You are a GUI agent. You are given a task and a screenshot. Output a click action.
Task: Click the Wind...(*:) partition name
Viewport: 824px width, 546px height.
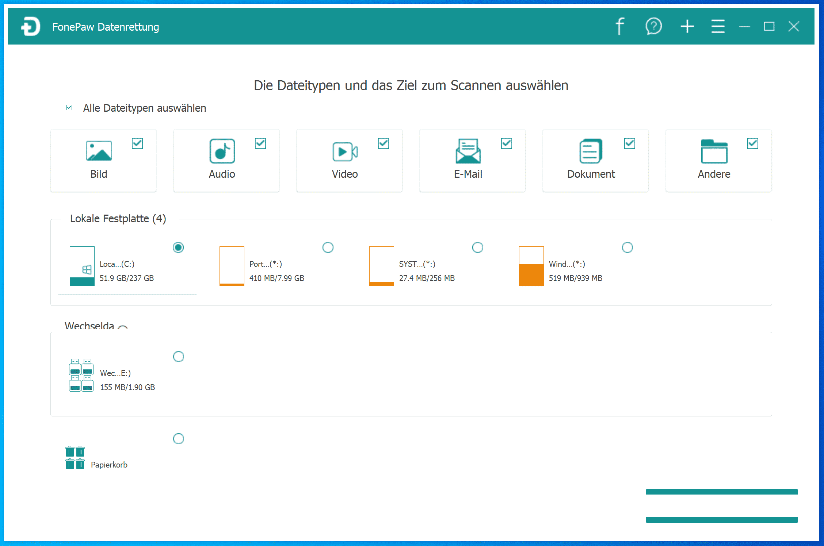click(567, 264)
